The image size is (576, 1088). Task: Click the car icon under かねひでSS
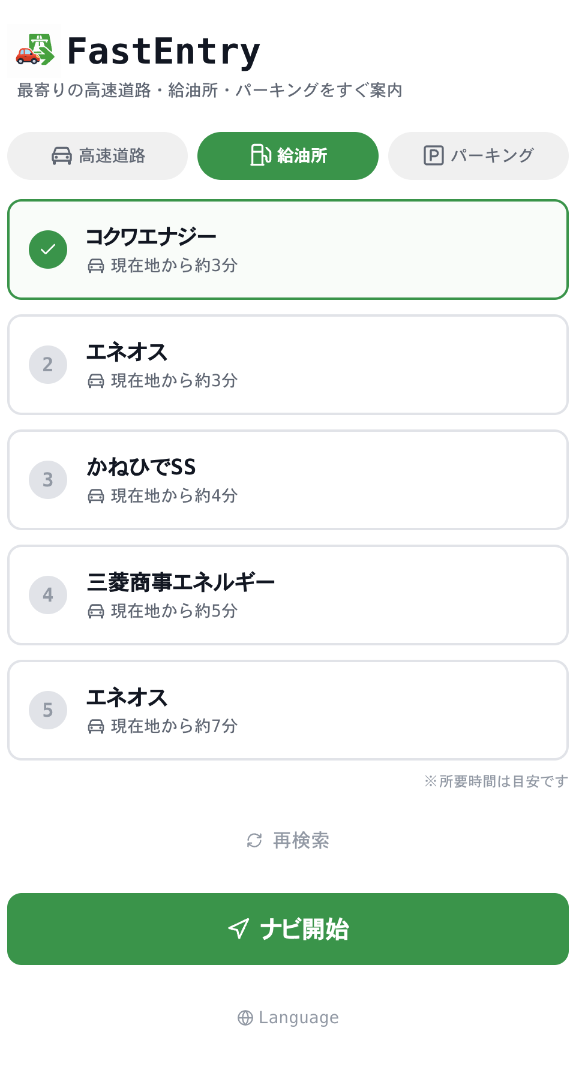click(x=96, y=496)
